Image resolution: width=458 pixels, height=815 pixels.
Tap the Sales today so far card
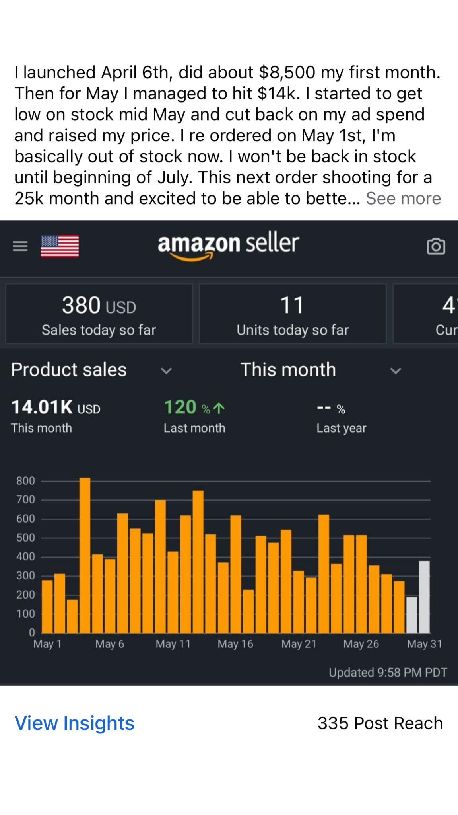pyautogui.click(x=99, y=314)
